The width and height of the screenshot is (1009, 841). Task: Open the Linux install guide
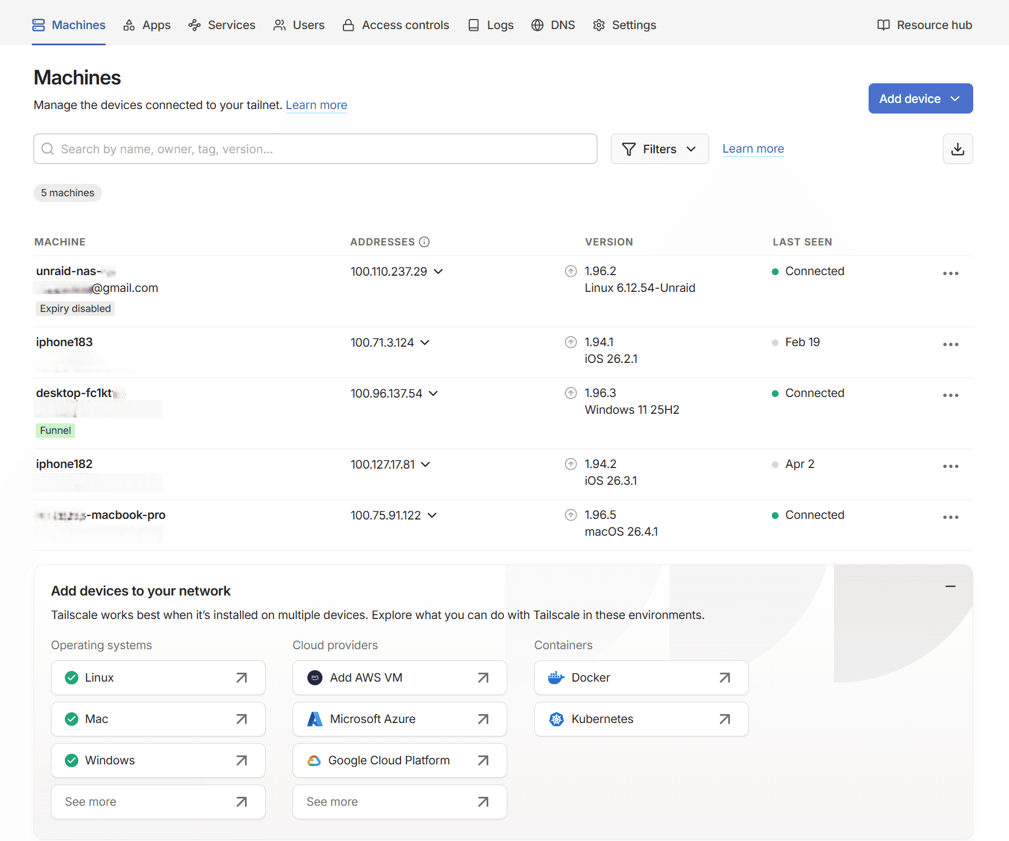tap(158, 678)
